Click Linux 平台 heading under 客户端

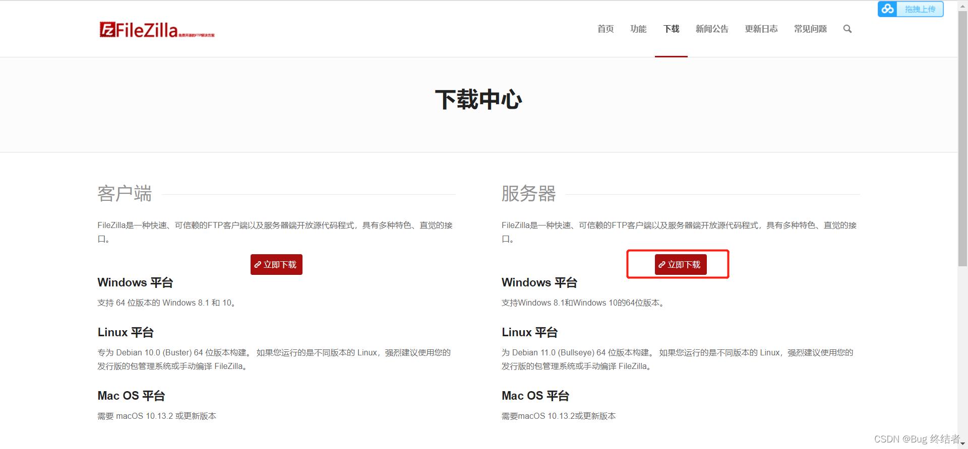tap(126, 332)
